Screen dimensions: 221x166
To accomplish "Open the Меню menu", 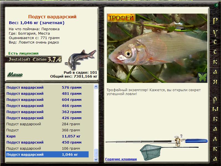I will pos(15,74).
